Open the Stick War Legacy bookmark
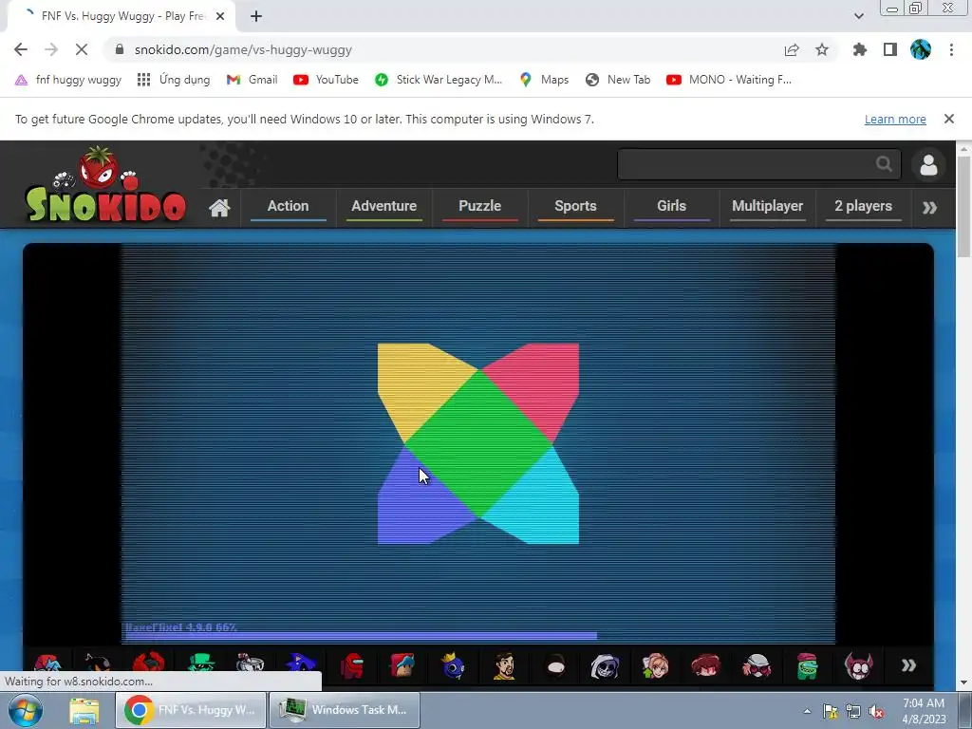972x729 pixels. [x=439, y=80]
